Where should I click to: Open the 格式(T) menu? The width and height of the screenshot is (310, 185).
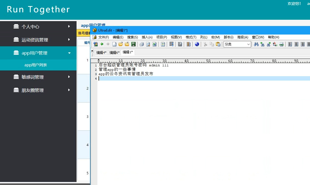(x=191, y=37)
